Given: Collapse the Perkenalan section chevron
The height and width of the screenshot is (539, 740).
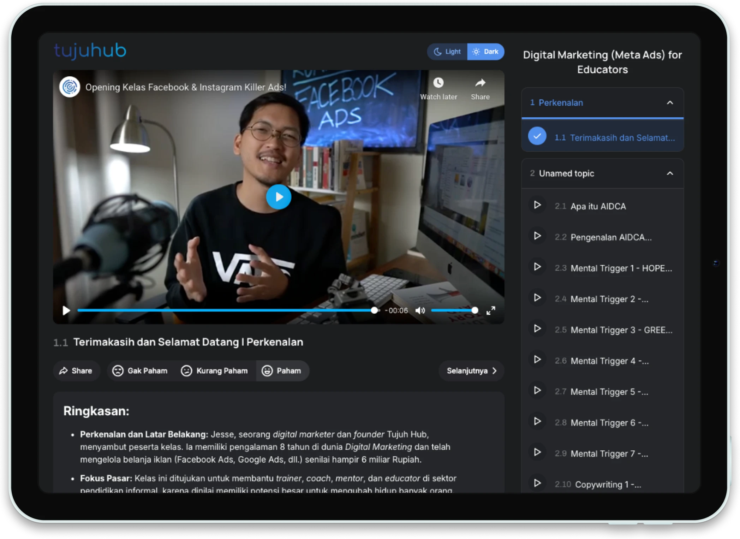Looking at the screenshot, I should (670, 103).
